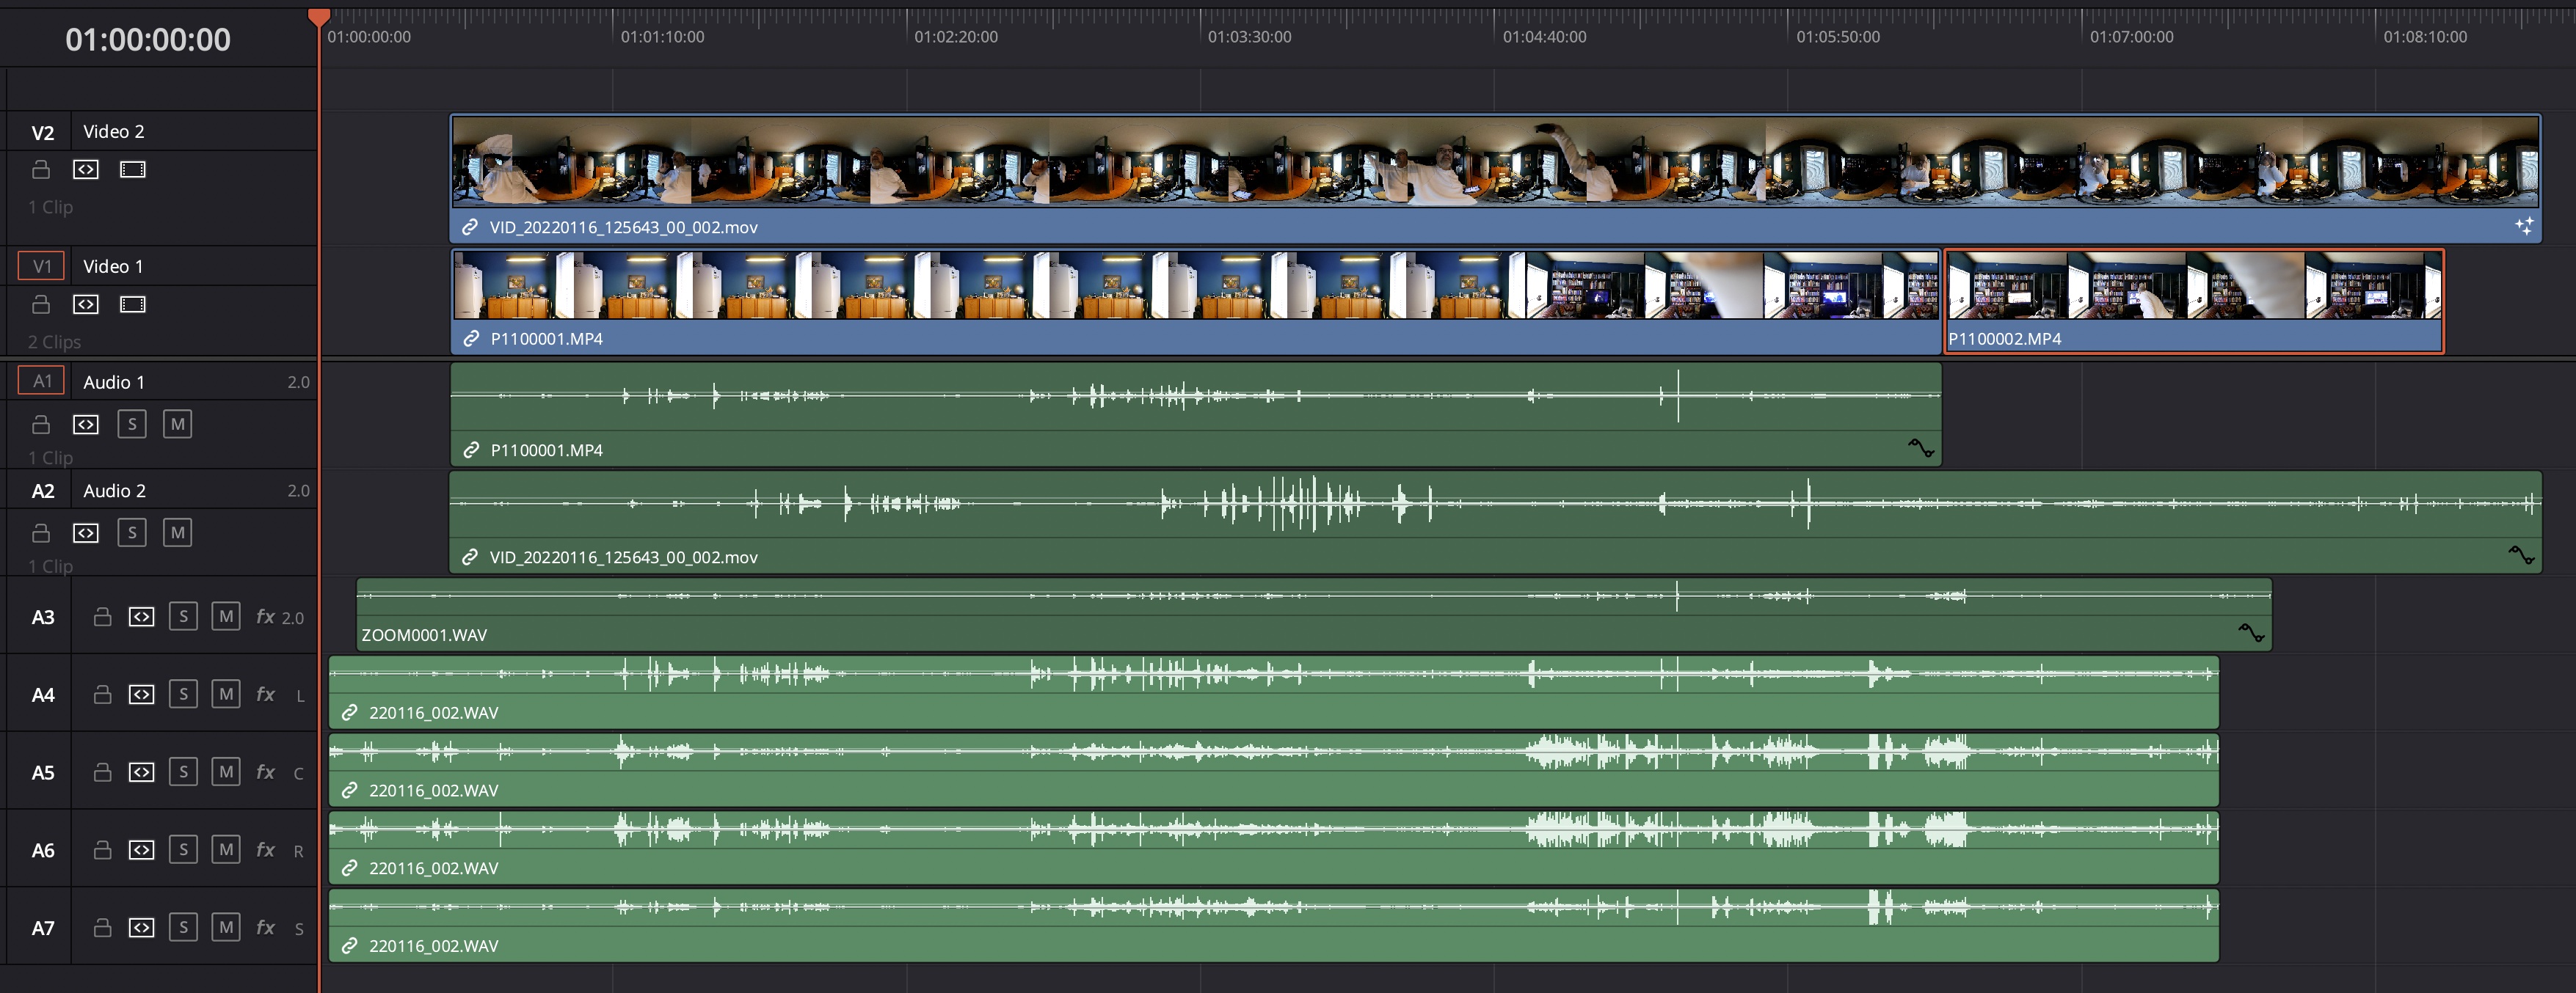Select the 220116_002.WAV clip on A4
The height and width of the screenshot is (993, 2576).
tap(1274, 692)
